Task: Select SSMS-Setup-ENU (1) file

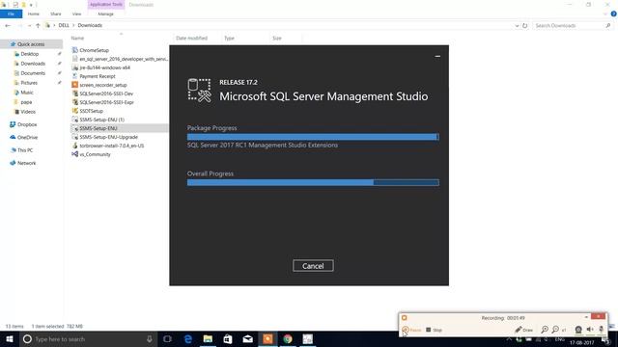Action: point(101,120)
